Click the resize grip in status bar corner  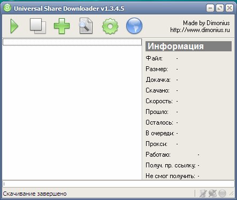click(x=232, y=194)
